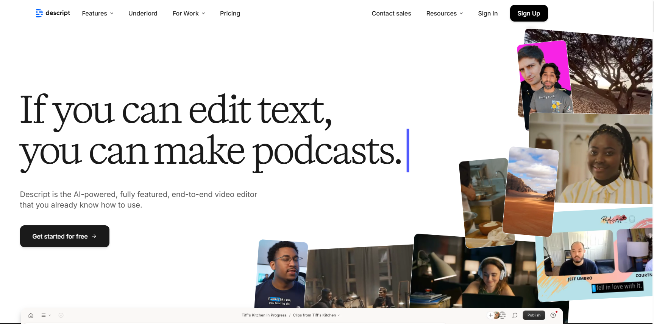Open the Clips from Tiff's Kitchen dropdown
The width and height of the screenshot is (654, 324).
coord(316,315)
